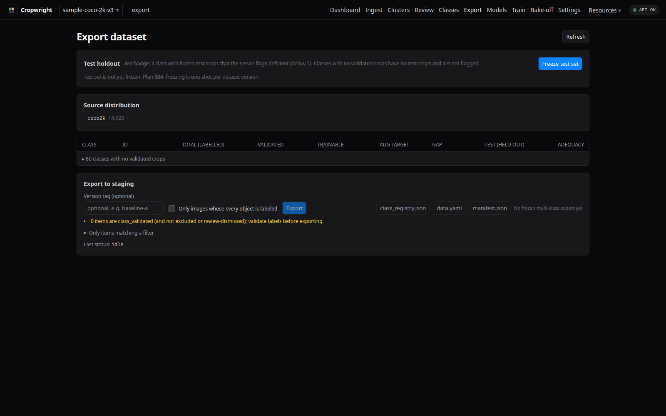Click the TRAINABLE column header
This screenshot has height=416, width=666.
coord(331,145)
